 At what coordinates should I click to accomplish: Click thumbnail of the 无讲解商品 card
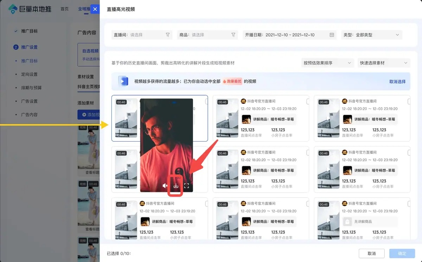pos(328,221)
